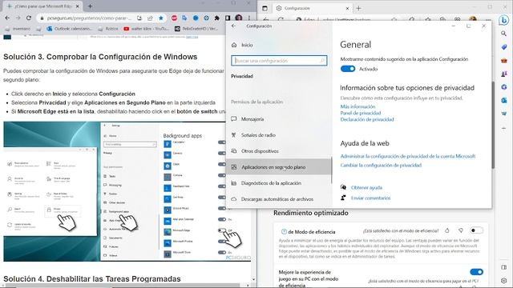Viewport: 513px width, 288px height.
Task: Open Cambiar la configuración de privacidad link
Action: [381, 166]
